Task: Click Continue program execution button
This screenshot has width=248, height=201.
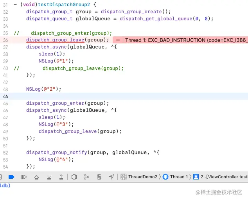Action: point(24,177)
